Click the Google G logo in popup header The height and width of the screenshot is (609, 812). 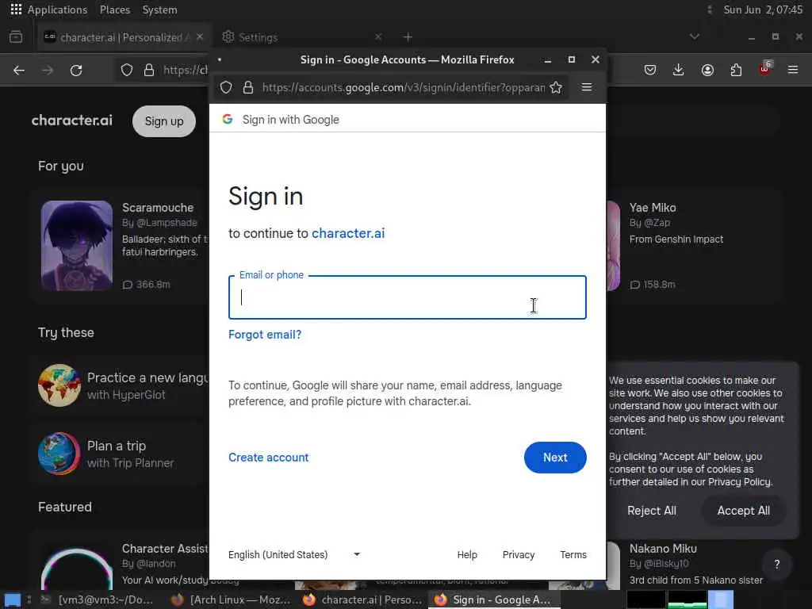(x=228, y=119)
